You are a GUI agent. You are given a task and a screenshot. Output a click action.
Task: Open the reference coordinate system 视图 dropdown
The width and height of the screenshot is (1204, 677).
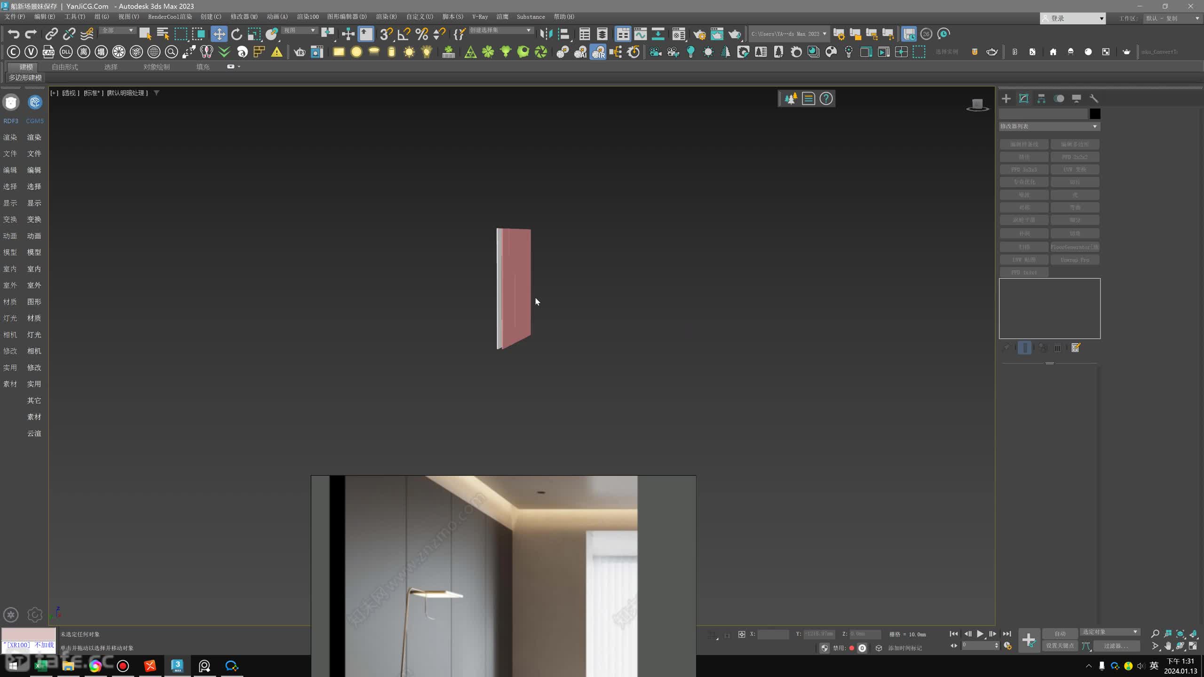tap(299, 31)
